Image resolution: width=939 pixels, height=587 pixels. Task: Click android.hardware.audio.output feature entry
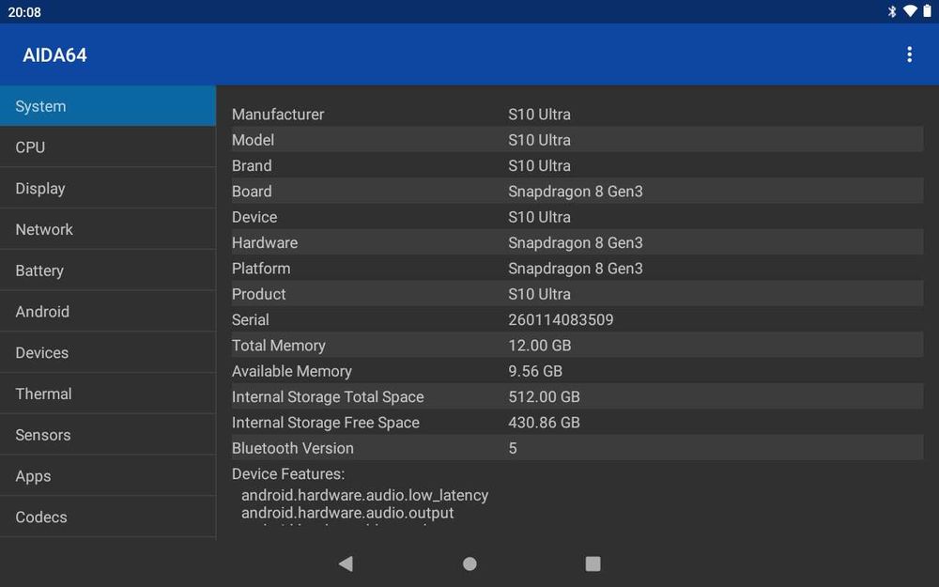[x=347, y=513]
